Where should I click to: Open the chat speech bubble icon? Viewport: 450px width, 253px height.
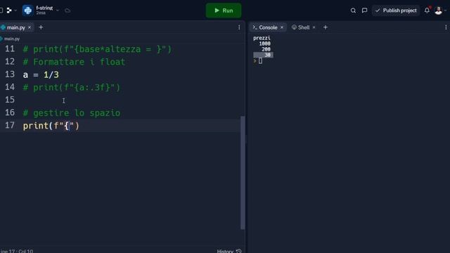click(x=364, y=11)
